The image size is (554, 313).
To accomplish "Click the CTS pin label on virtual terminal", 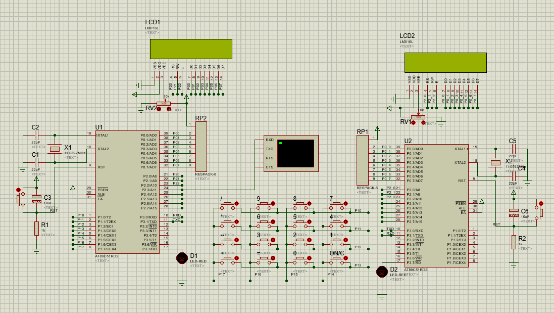I will [270, 167].
